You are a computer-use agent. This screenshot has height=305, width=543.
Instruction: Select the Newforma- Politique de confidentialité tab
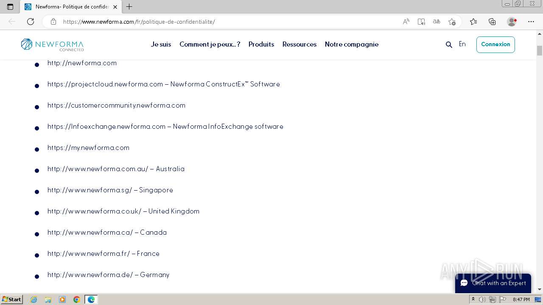[70, 7]
